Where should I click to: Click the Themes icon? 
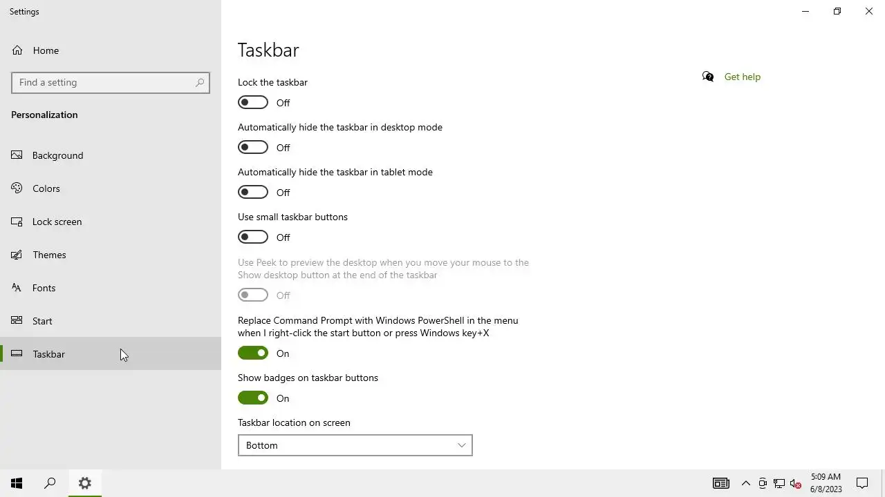(x=17, y=255)
